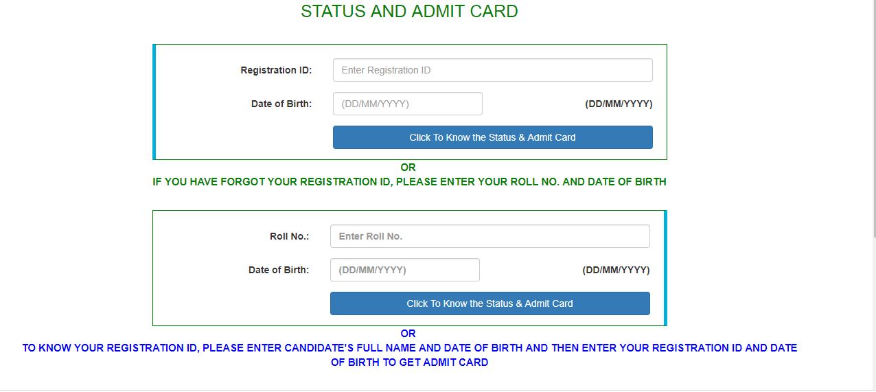Click blue "To know your Registration ID" text
Image resolution: width=876 pixels, height=392 pixels.
tap(409, 348)
